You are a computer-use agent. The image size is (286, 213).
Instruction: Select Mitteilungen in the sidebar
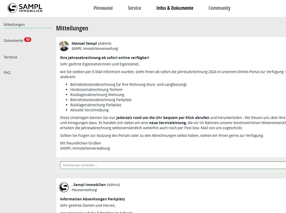tap(14, 24)
